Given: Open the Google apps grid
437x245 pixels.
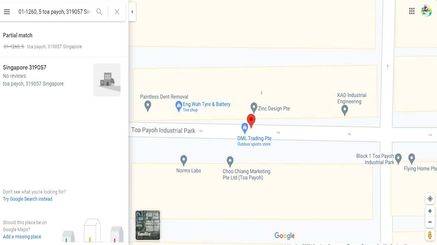Looking at the screenshot, I should [x=412, y=11].
